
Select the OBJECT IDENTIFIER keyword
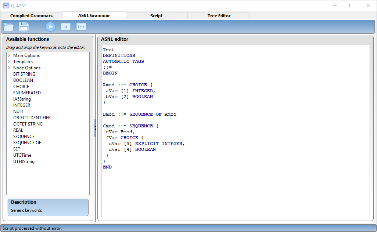(32, 118)
